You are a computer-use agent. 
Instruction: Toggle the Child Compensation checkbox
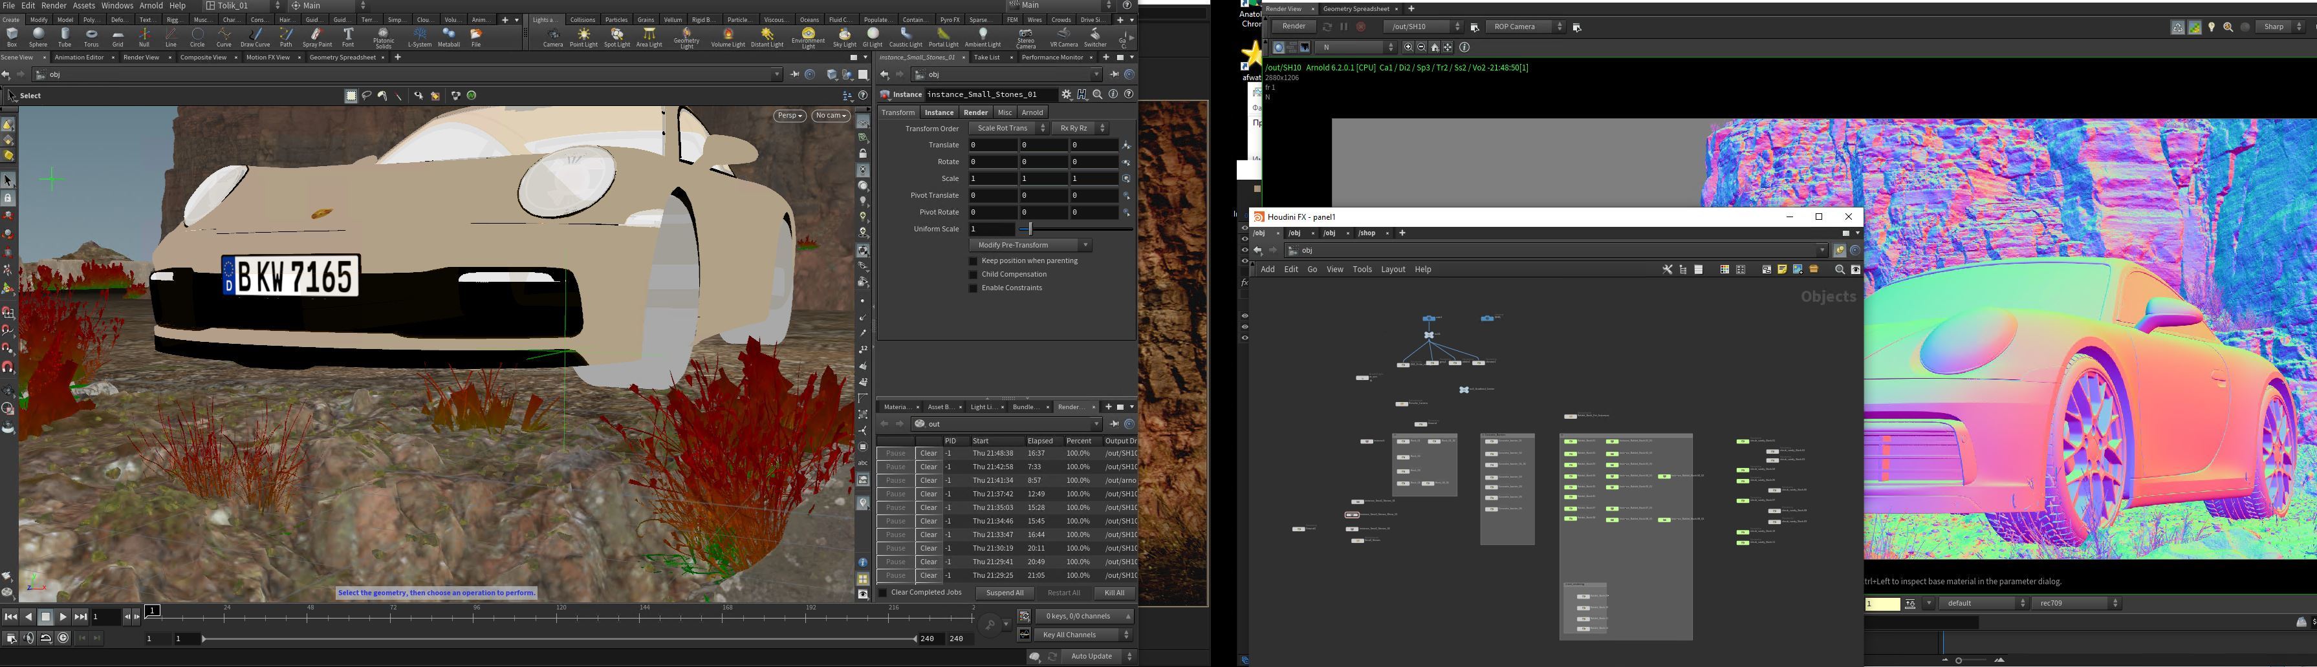tap(972, 275)
